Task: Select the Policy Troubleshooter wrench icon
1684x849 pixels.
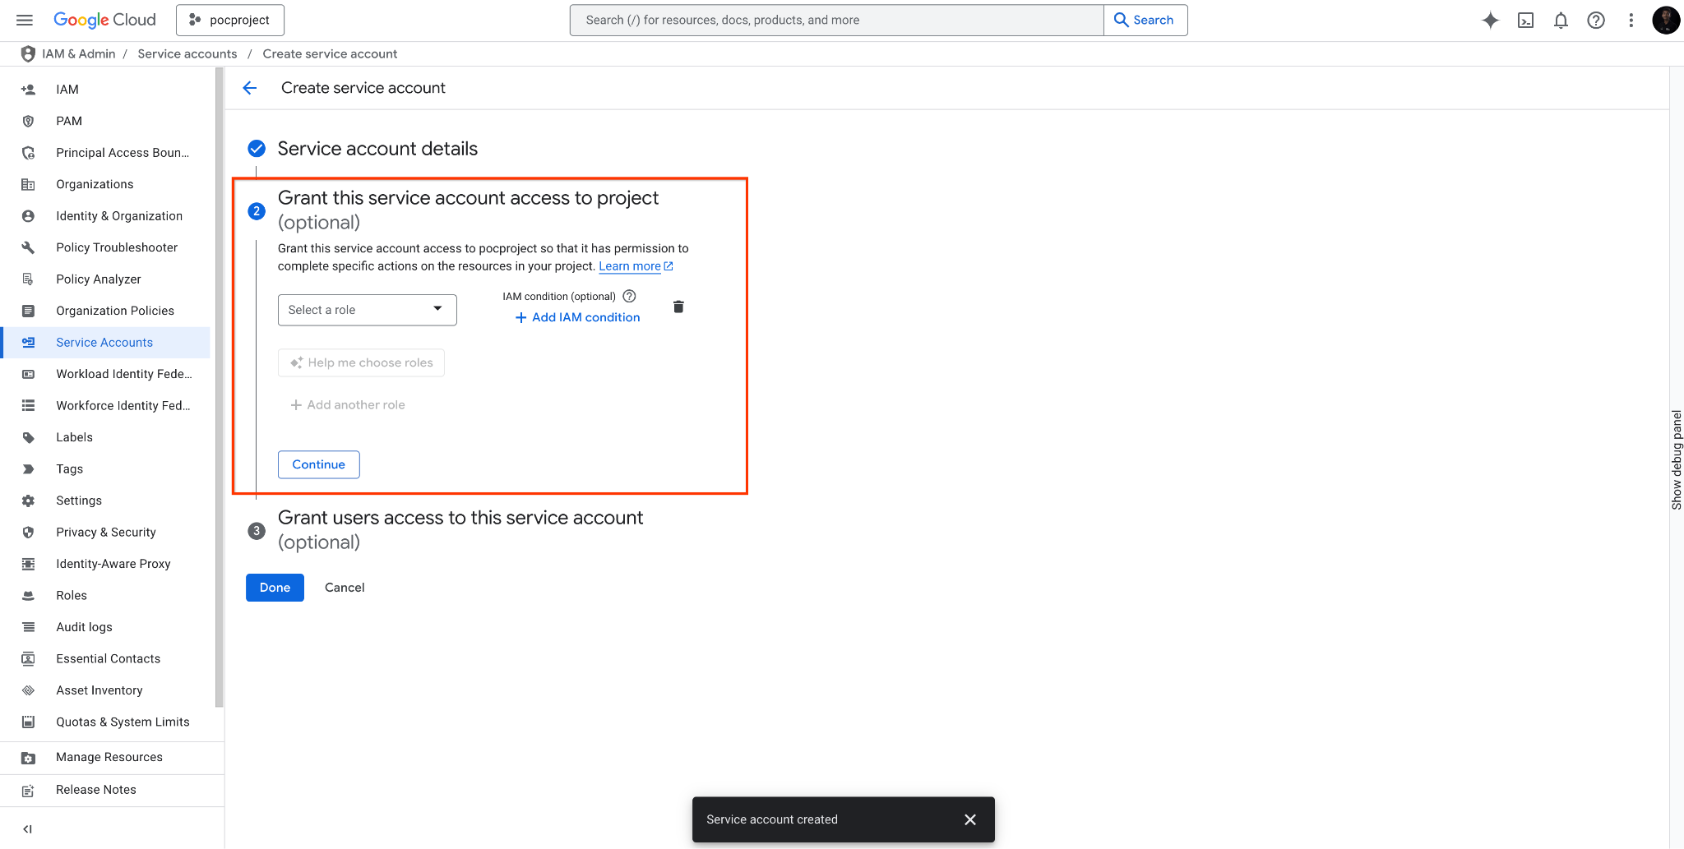Action: [x=28, y=247]
